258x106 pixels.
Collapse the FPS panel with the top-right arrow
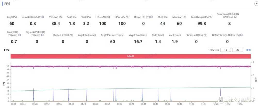tap(256, 4)
